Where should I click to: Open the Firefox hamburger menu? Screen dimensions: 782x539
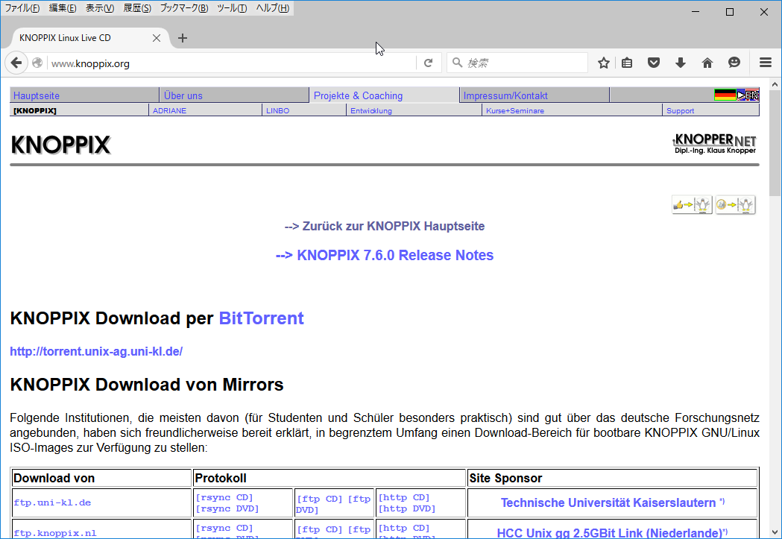pyautogui.click(x=766, y=63)
